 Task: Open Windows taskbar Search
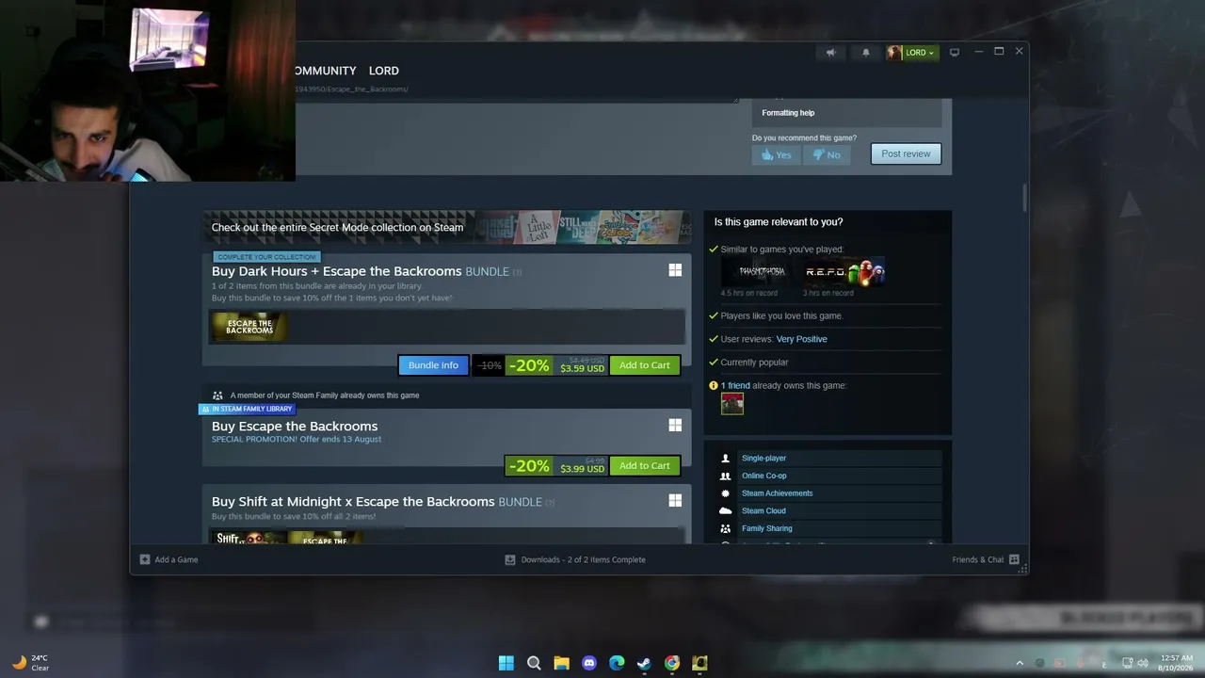[534, 663]
